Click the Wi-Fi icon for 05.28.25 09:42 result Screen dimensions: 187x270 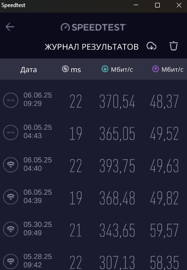pos(11,262)
